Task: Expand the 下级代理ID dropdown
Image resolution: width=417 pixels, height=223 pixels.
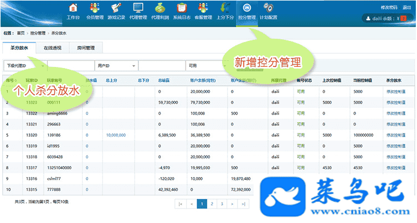Action: [25, 65]
